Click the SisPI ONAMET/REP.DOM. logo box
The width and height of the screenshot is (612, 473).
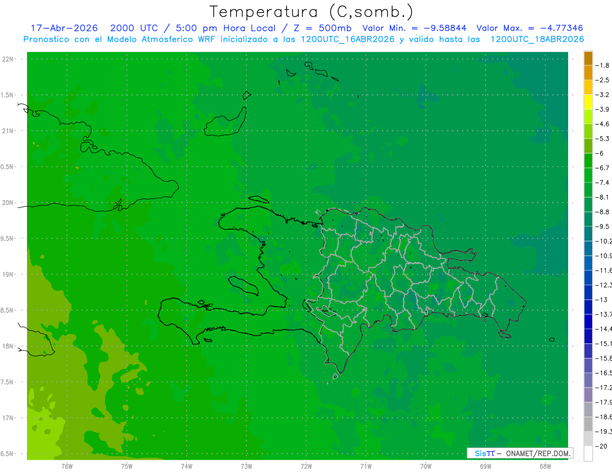(x=520, y=453)
